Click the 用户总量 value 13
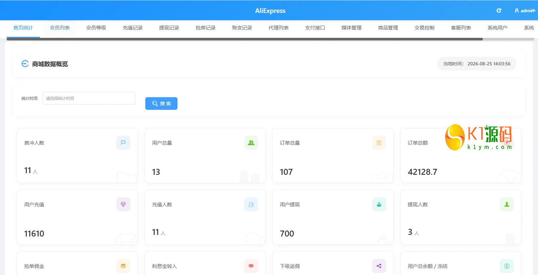 coord(156,172)
